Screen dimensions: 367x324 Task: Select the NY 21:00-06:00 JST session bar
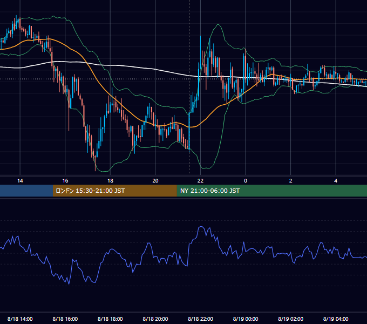tap(271, 191)
